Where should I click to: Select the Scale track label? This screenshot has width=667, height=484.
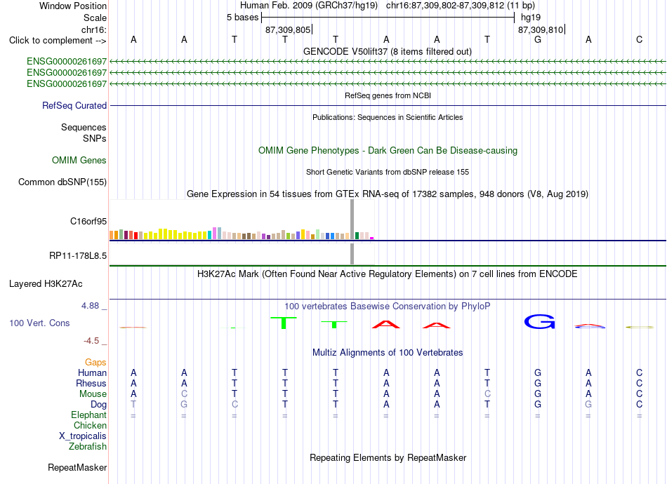click(95, 18)
